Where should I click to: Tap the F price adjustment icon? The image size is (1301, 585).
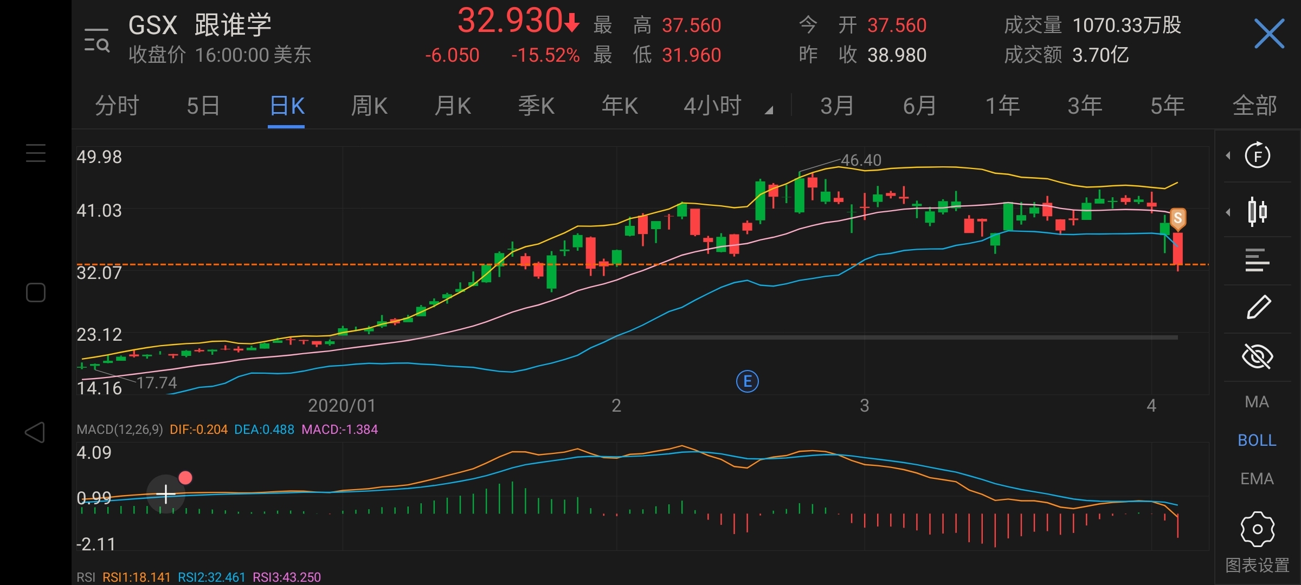click(x=1257, y=155)
